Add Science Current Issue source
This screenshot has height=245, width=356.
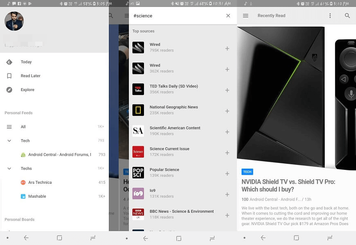(227, 153)
